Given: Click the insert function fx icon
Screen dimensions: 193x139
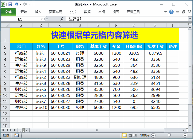Looking at the screenshot, I should click(62, 19).
